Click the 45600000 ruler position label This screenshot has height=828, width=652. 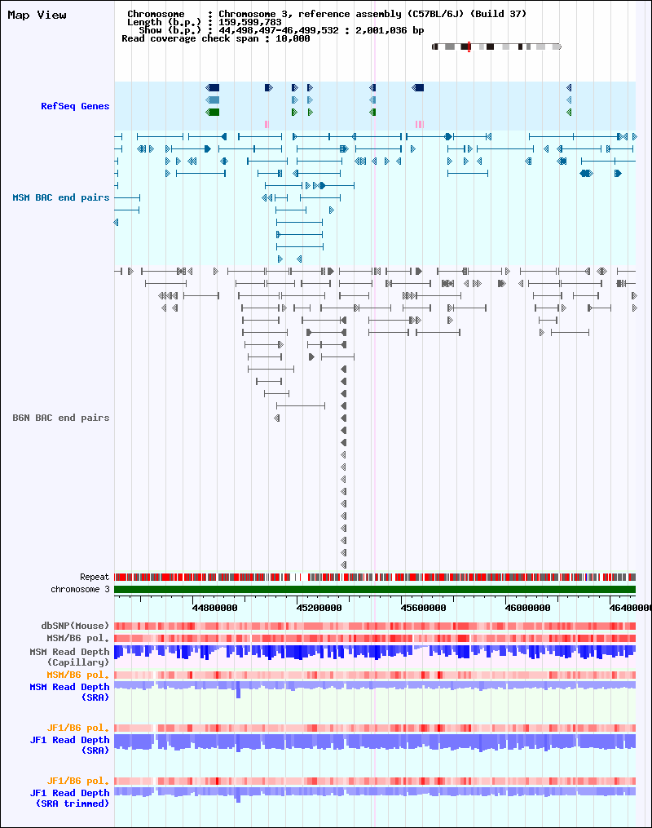424,608
